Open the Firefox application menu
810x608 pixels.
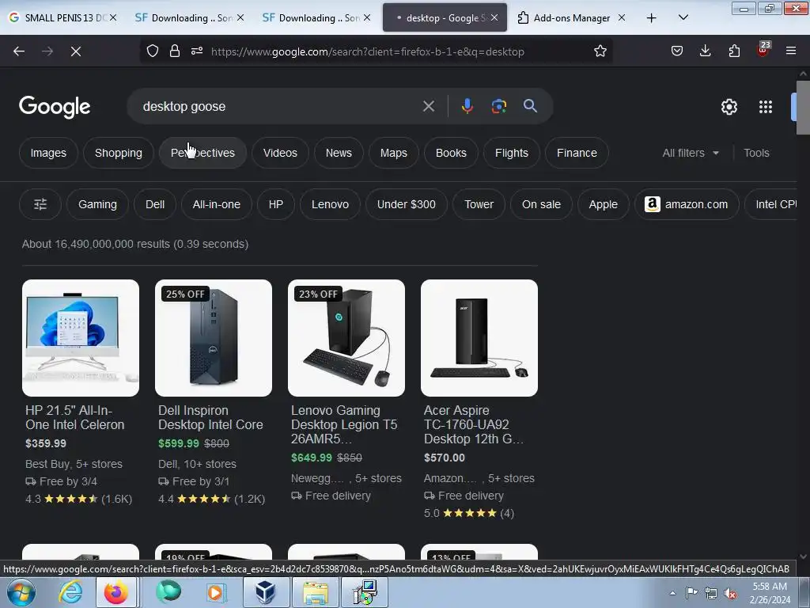(791, 51)
